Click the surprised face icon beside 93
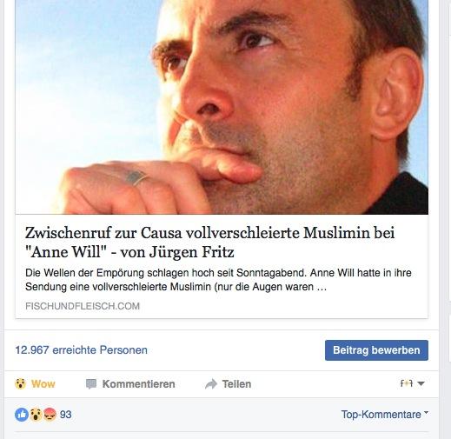This screenshot has width=451, height=439. (x=36, y=415)
